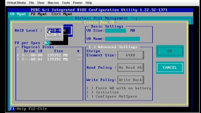This screenshot has width=201, height=113.
Task: Open the Power menu
Action: (78, 3)
